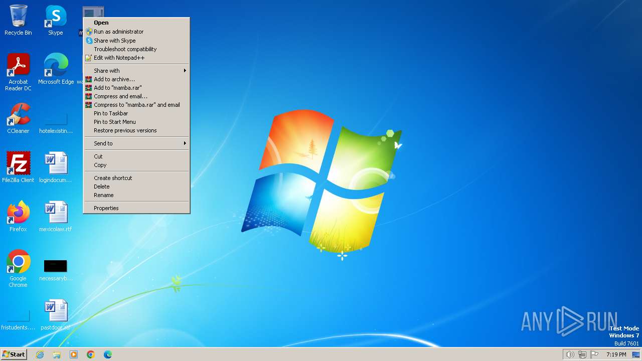Choose Compress and email…
642x361 pixels.
(x=136, y=96)
